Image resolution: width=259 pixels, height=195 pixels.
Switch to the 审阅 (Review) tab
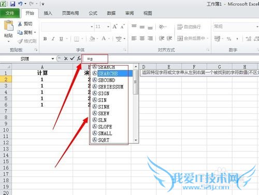[129, 13]
